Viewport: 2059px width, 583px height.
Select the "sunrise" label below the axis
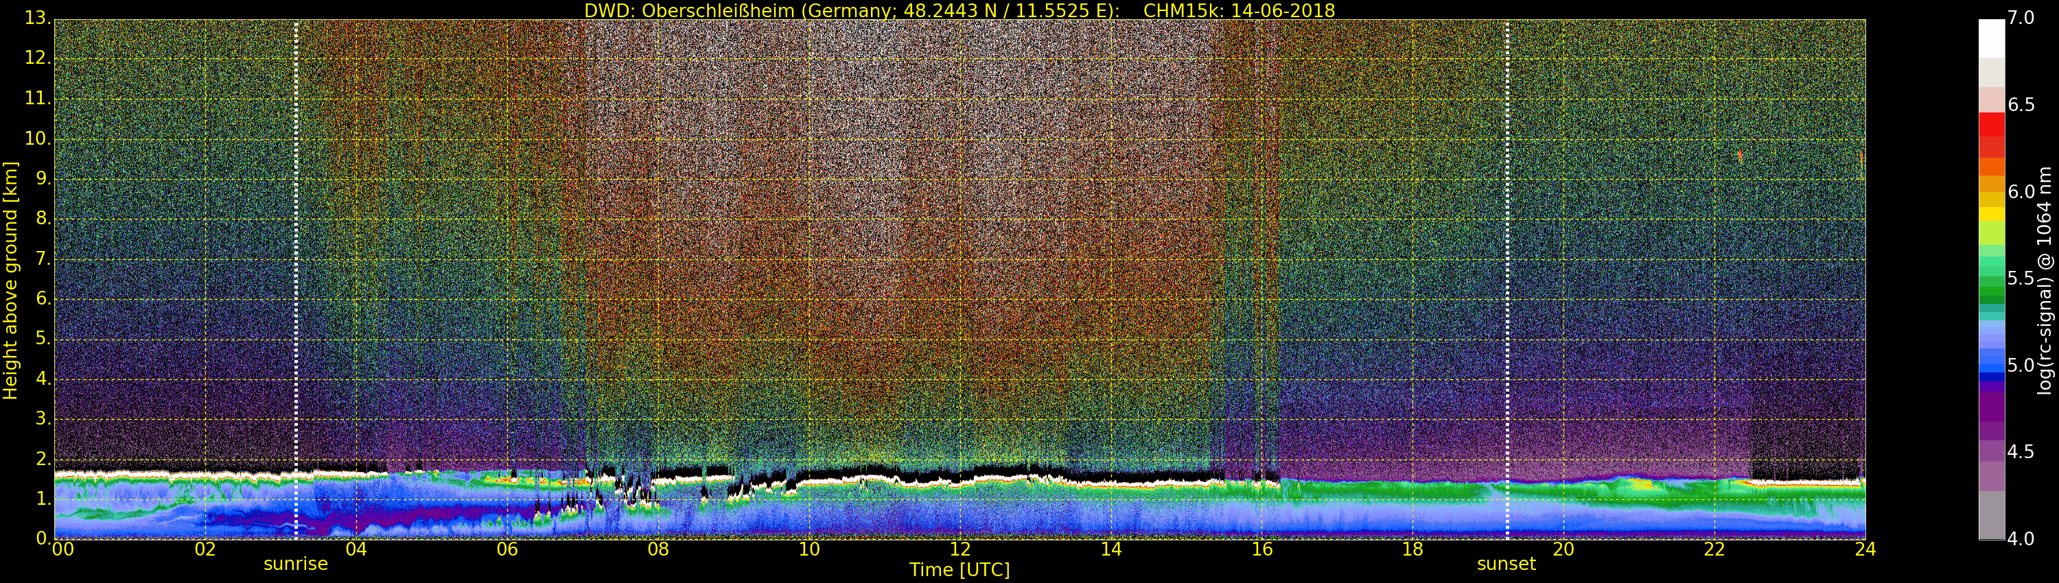296,564
